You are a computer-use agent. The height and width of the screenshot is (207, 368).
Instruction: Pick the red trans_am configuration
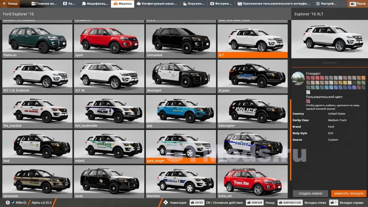click(x=253, y=182)
